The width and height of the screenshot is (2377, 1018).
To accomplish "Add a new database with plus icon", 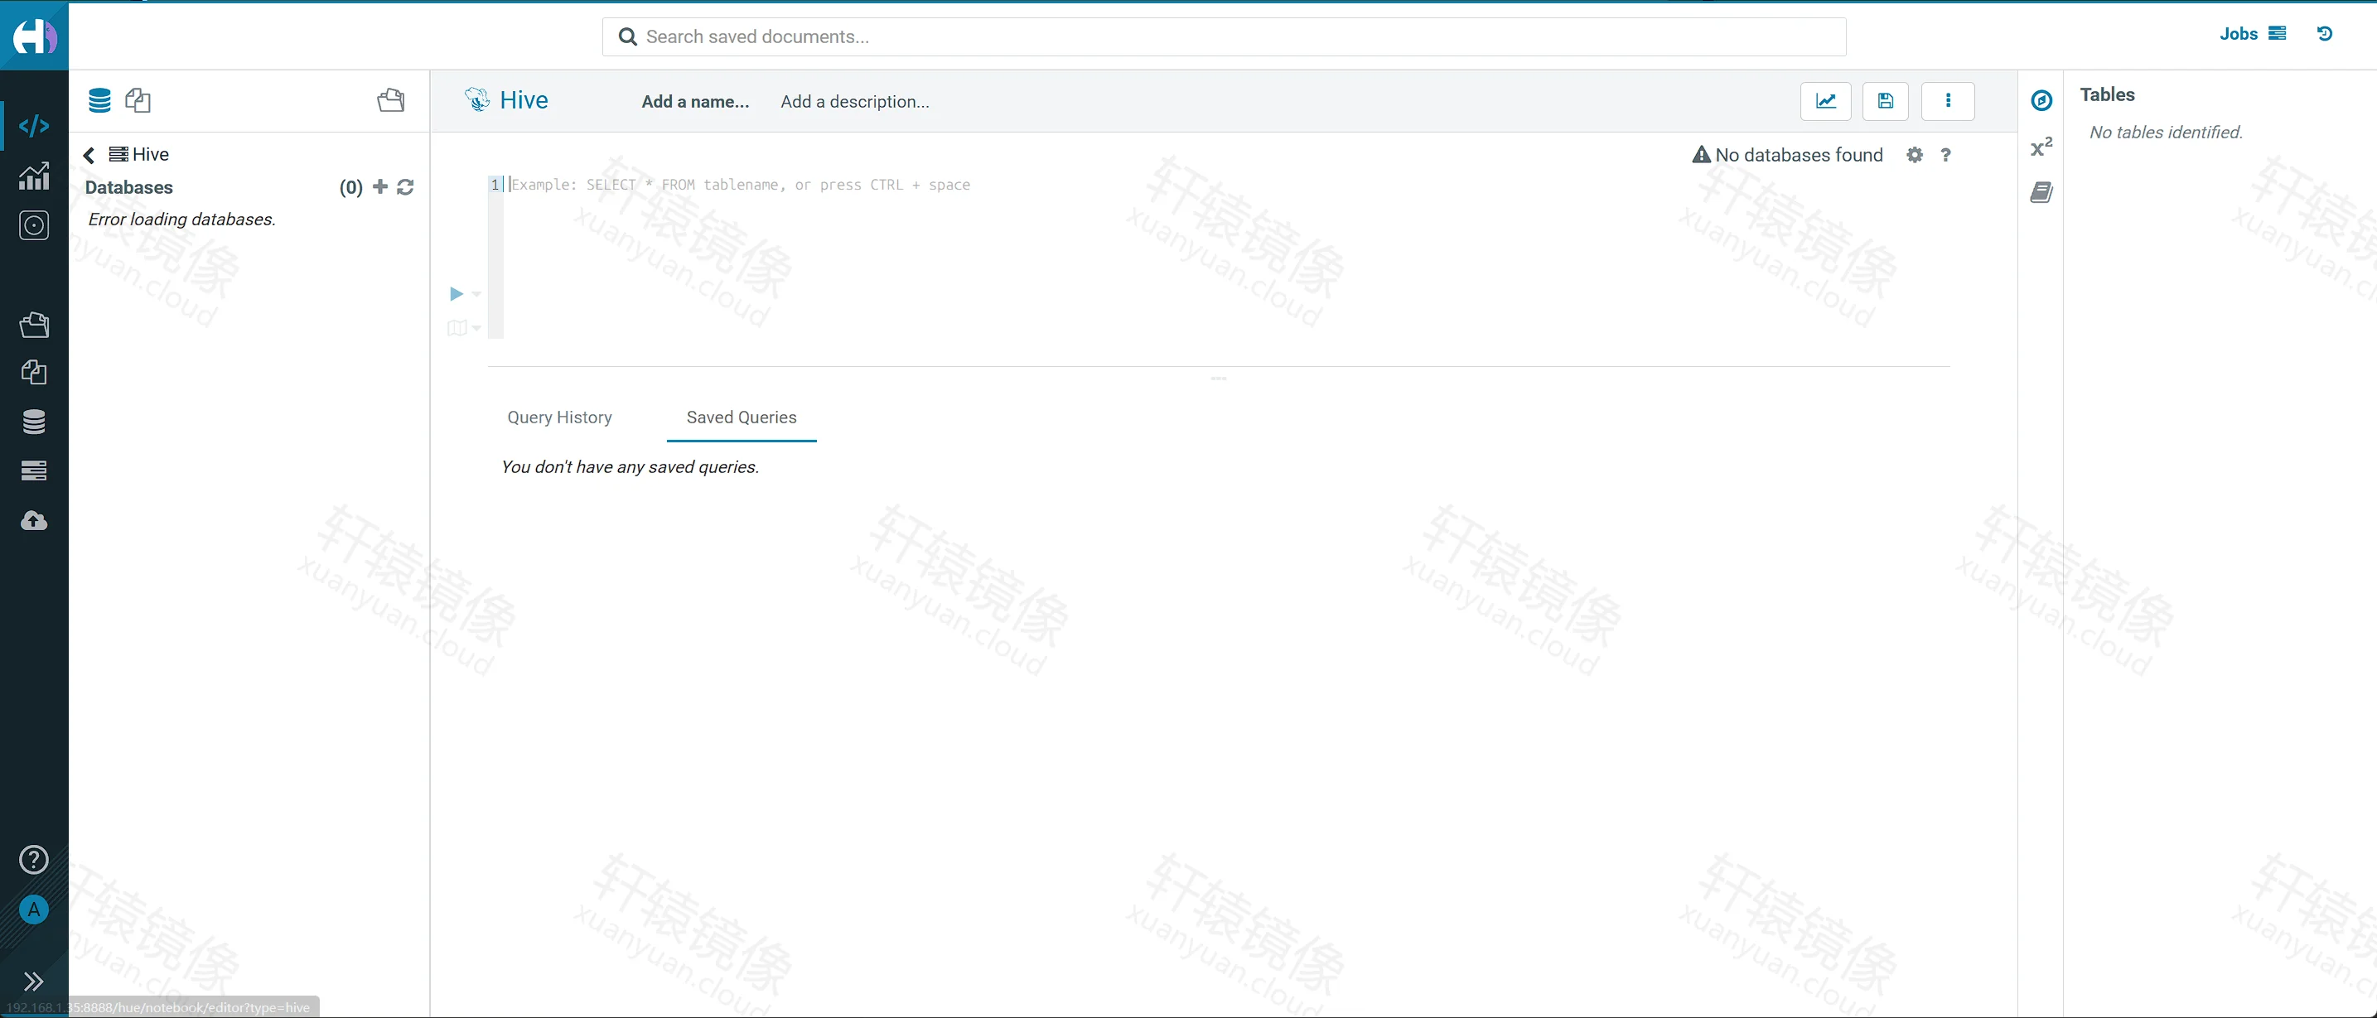I will (x=380, y=186).
